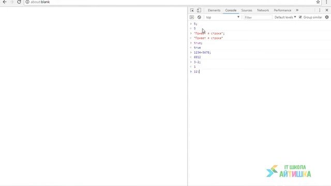Image resolution: width=331 pixels, height=186 pixels.
Task: Activate the inspect element picker icon
Action: click(192, 10)
